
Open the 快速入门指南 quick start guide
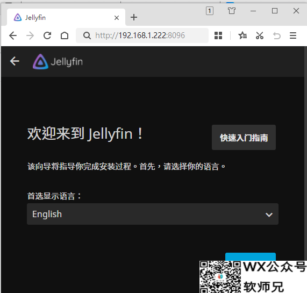tap(244, 138)
